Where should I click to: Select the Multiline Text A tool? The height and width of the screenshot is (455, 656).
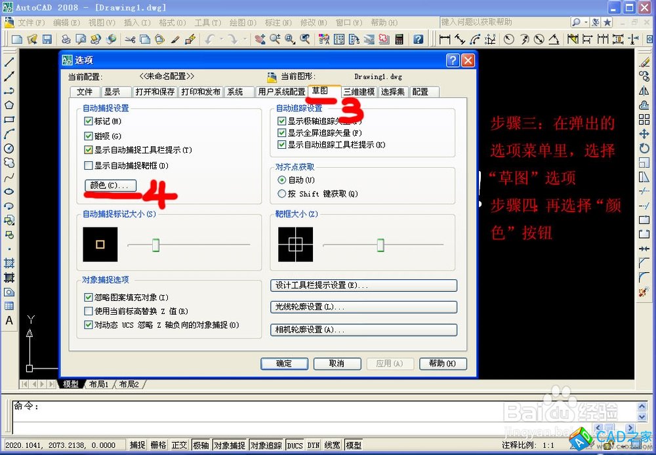9,321
